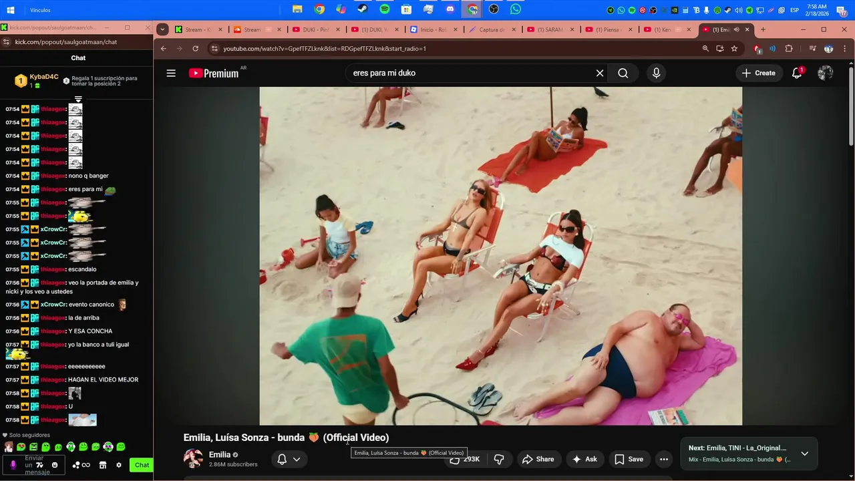Open Windows Start menu

(11, 10)
